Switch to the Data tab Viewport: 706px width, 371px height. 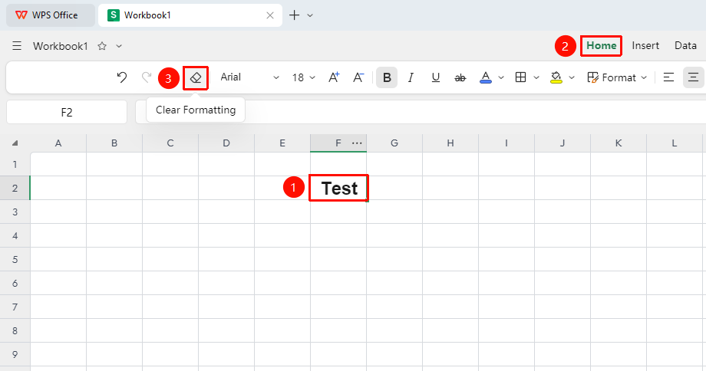[685, 46]
